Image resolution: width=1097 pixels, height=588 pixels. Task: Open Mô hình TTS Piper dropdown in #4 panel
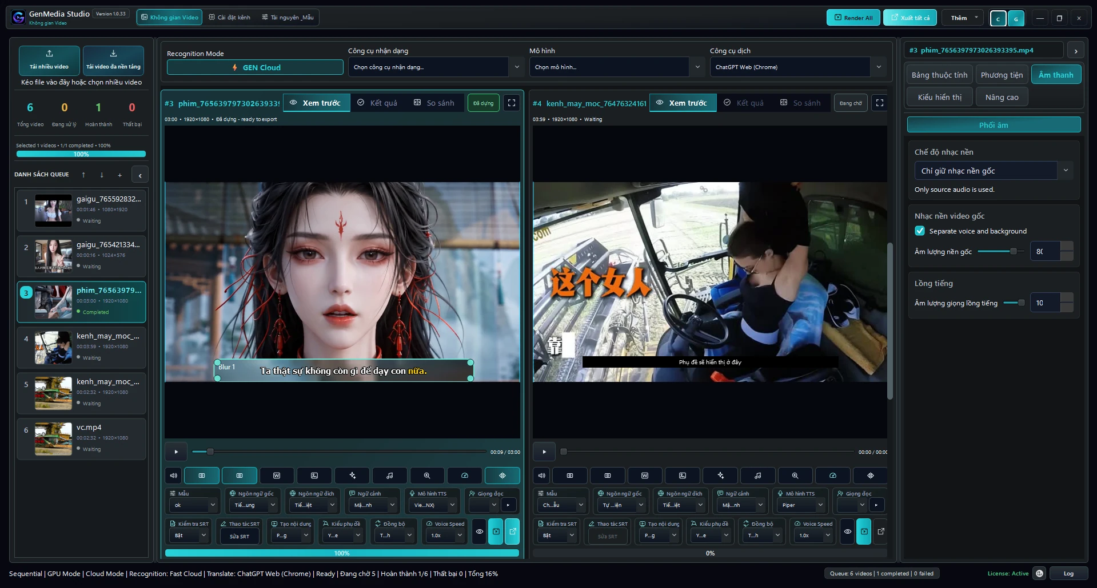(801, 505)
